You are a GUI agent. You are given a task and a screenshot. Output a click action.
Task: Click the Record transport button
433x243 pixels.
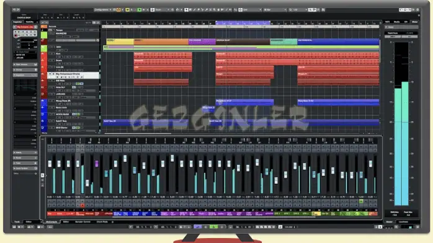pos(221,227)
